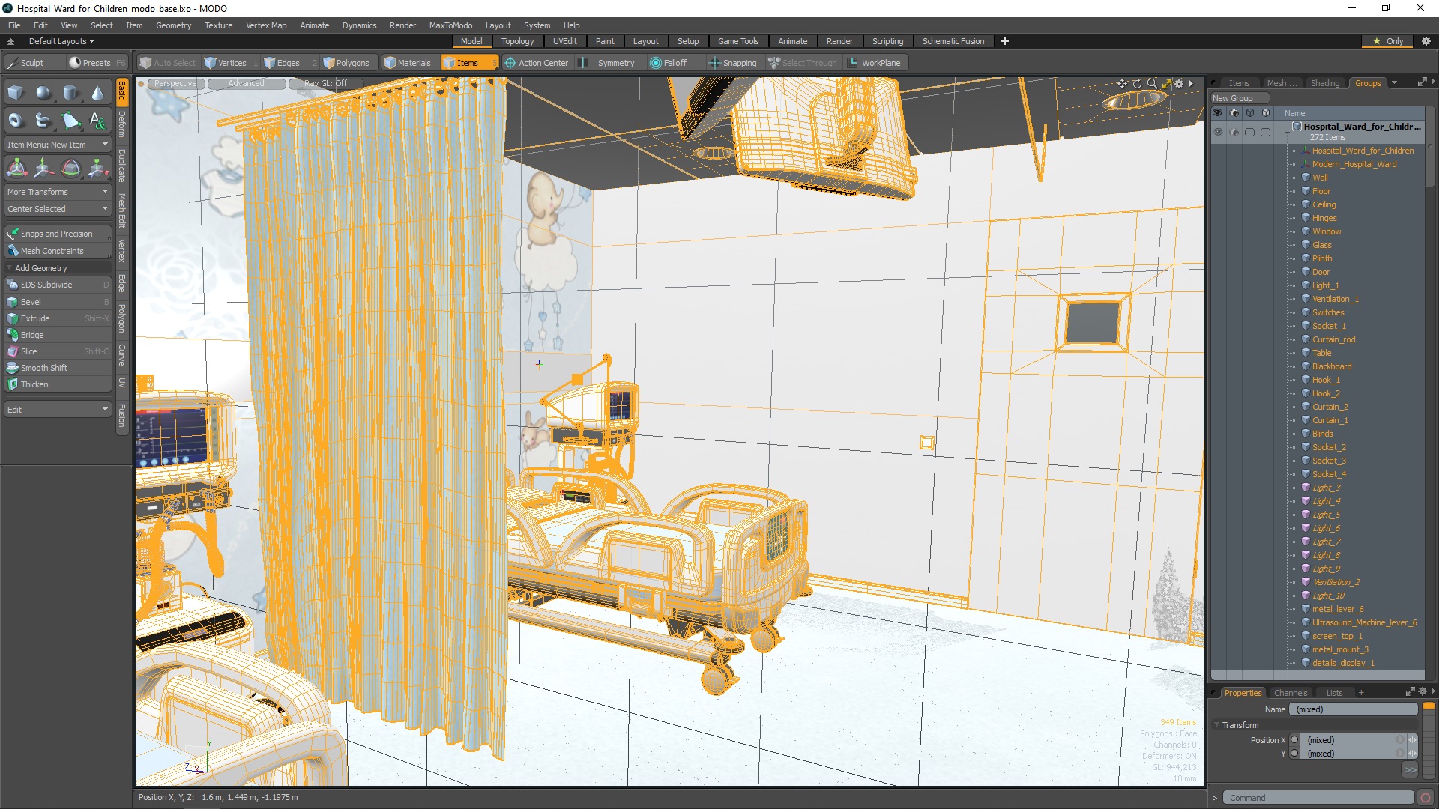The image size is (1439, 809).
Task: Open Center Selected dropdown
Action: click(x=58, y=209)
